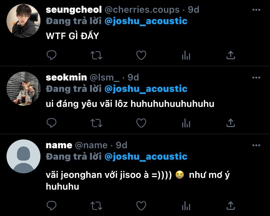Open seungcheol's profile picture
This screenshot has width=270, height=216.
tap(23, 21)
